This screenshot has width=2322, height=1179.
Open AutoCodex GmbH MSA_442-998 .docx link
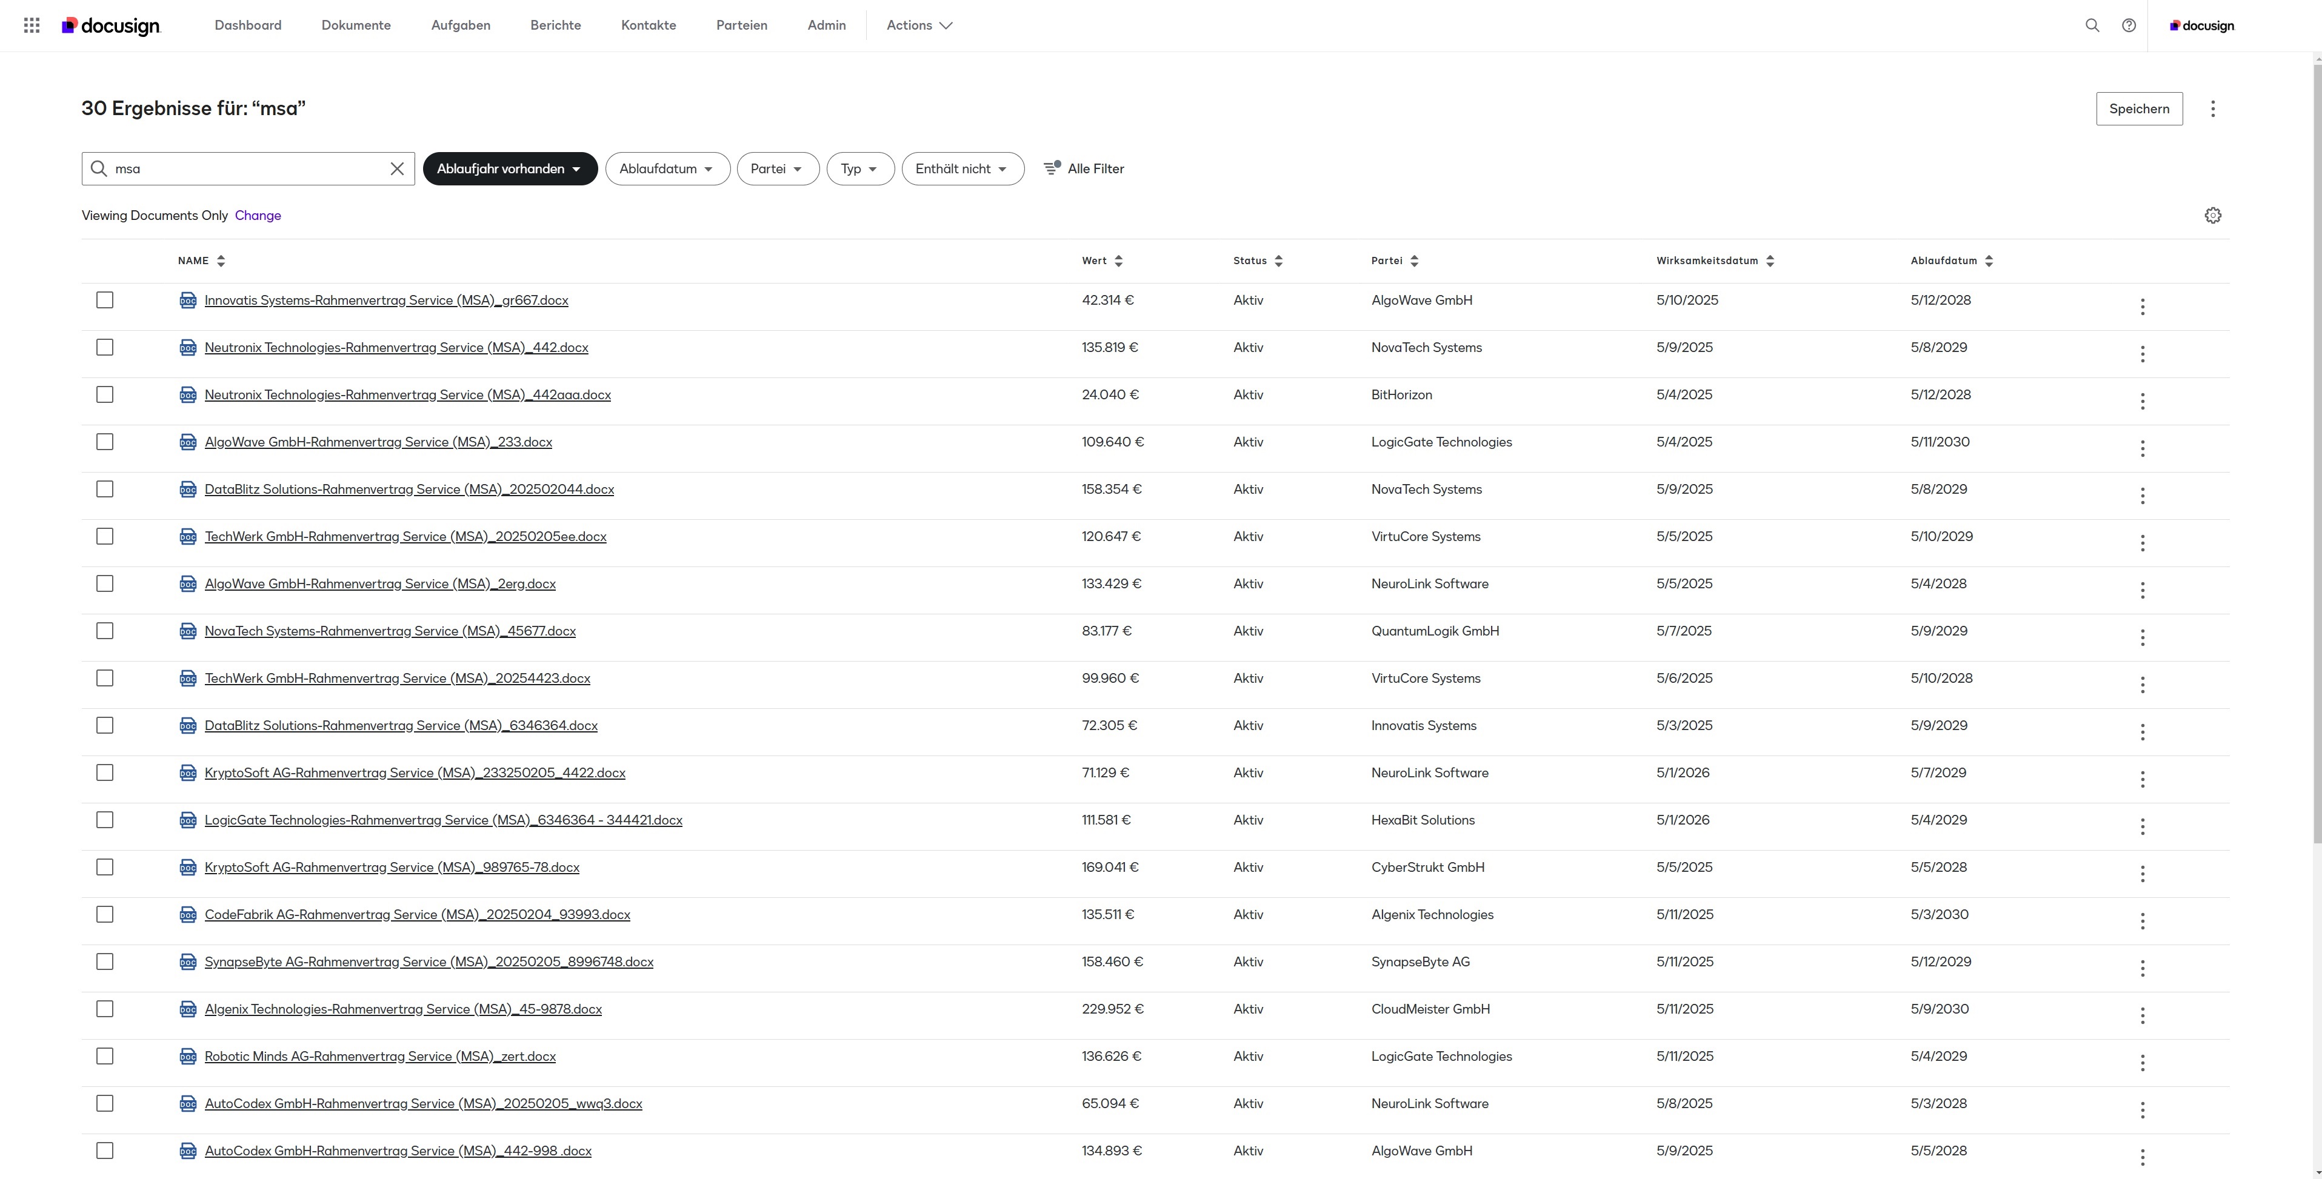coord(398,1151)
